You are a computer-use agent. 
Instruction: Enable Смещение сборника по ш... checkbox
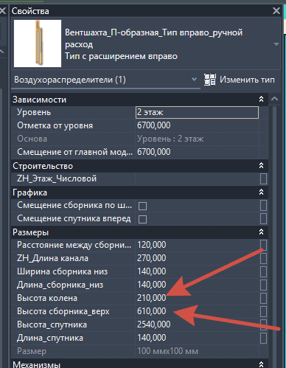pyautogui.click(x=142, y=206)
